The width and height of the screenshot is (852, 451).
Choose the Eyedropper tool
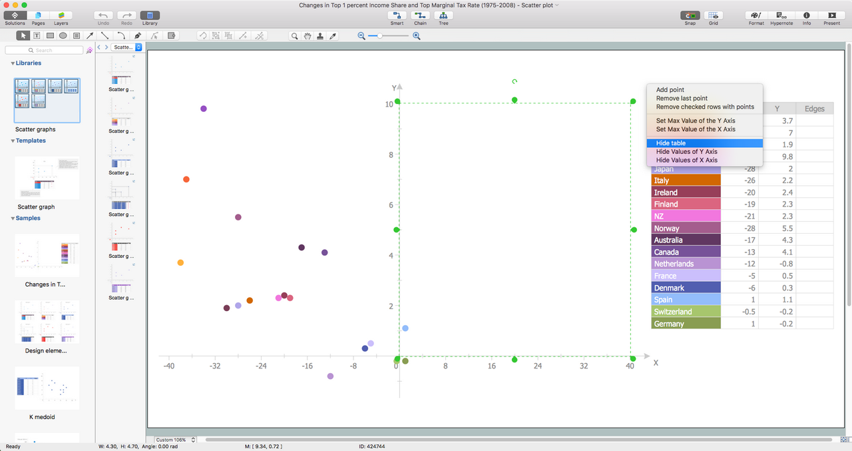click(x=333, y=36)
